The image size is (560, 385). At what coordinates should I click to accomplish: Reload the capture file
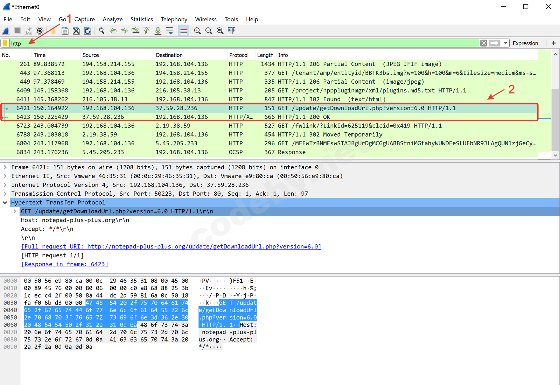[x=87, y=31]
